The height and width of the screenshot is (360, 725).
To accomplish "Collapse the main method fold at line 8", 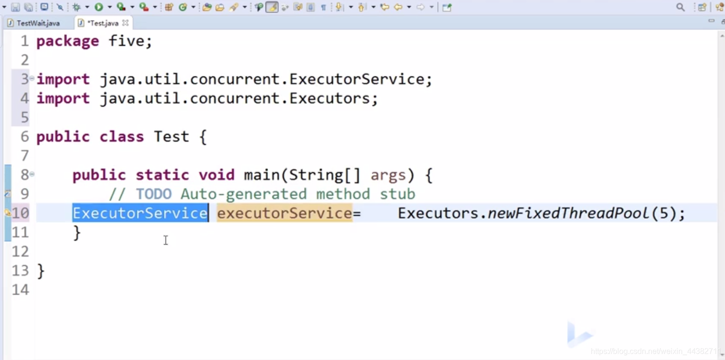I will click(x=32, y=174).
